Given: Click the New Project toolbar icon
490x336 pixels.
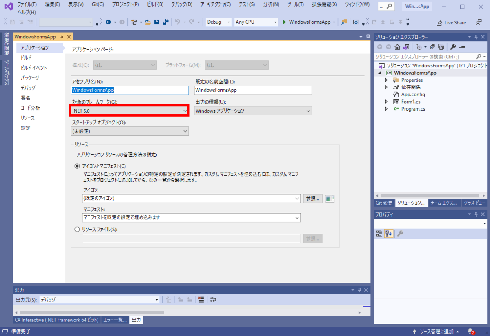Looking at the screenshot, I should [135, 22].
